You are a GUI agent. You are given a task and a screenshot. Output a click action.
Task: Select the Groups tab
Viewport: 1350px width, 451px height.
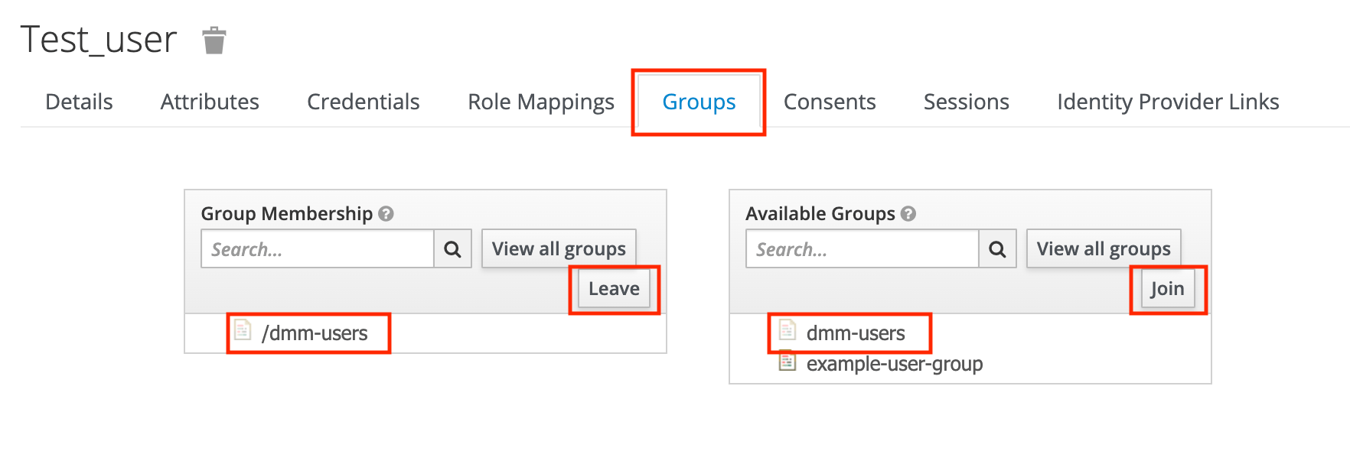click(x=699, y=102)
